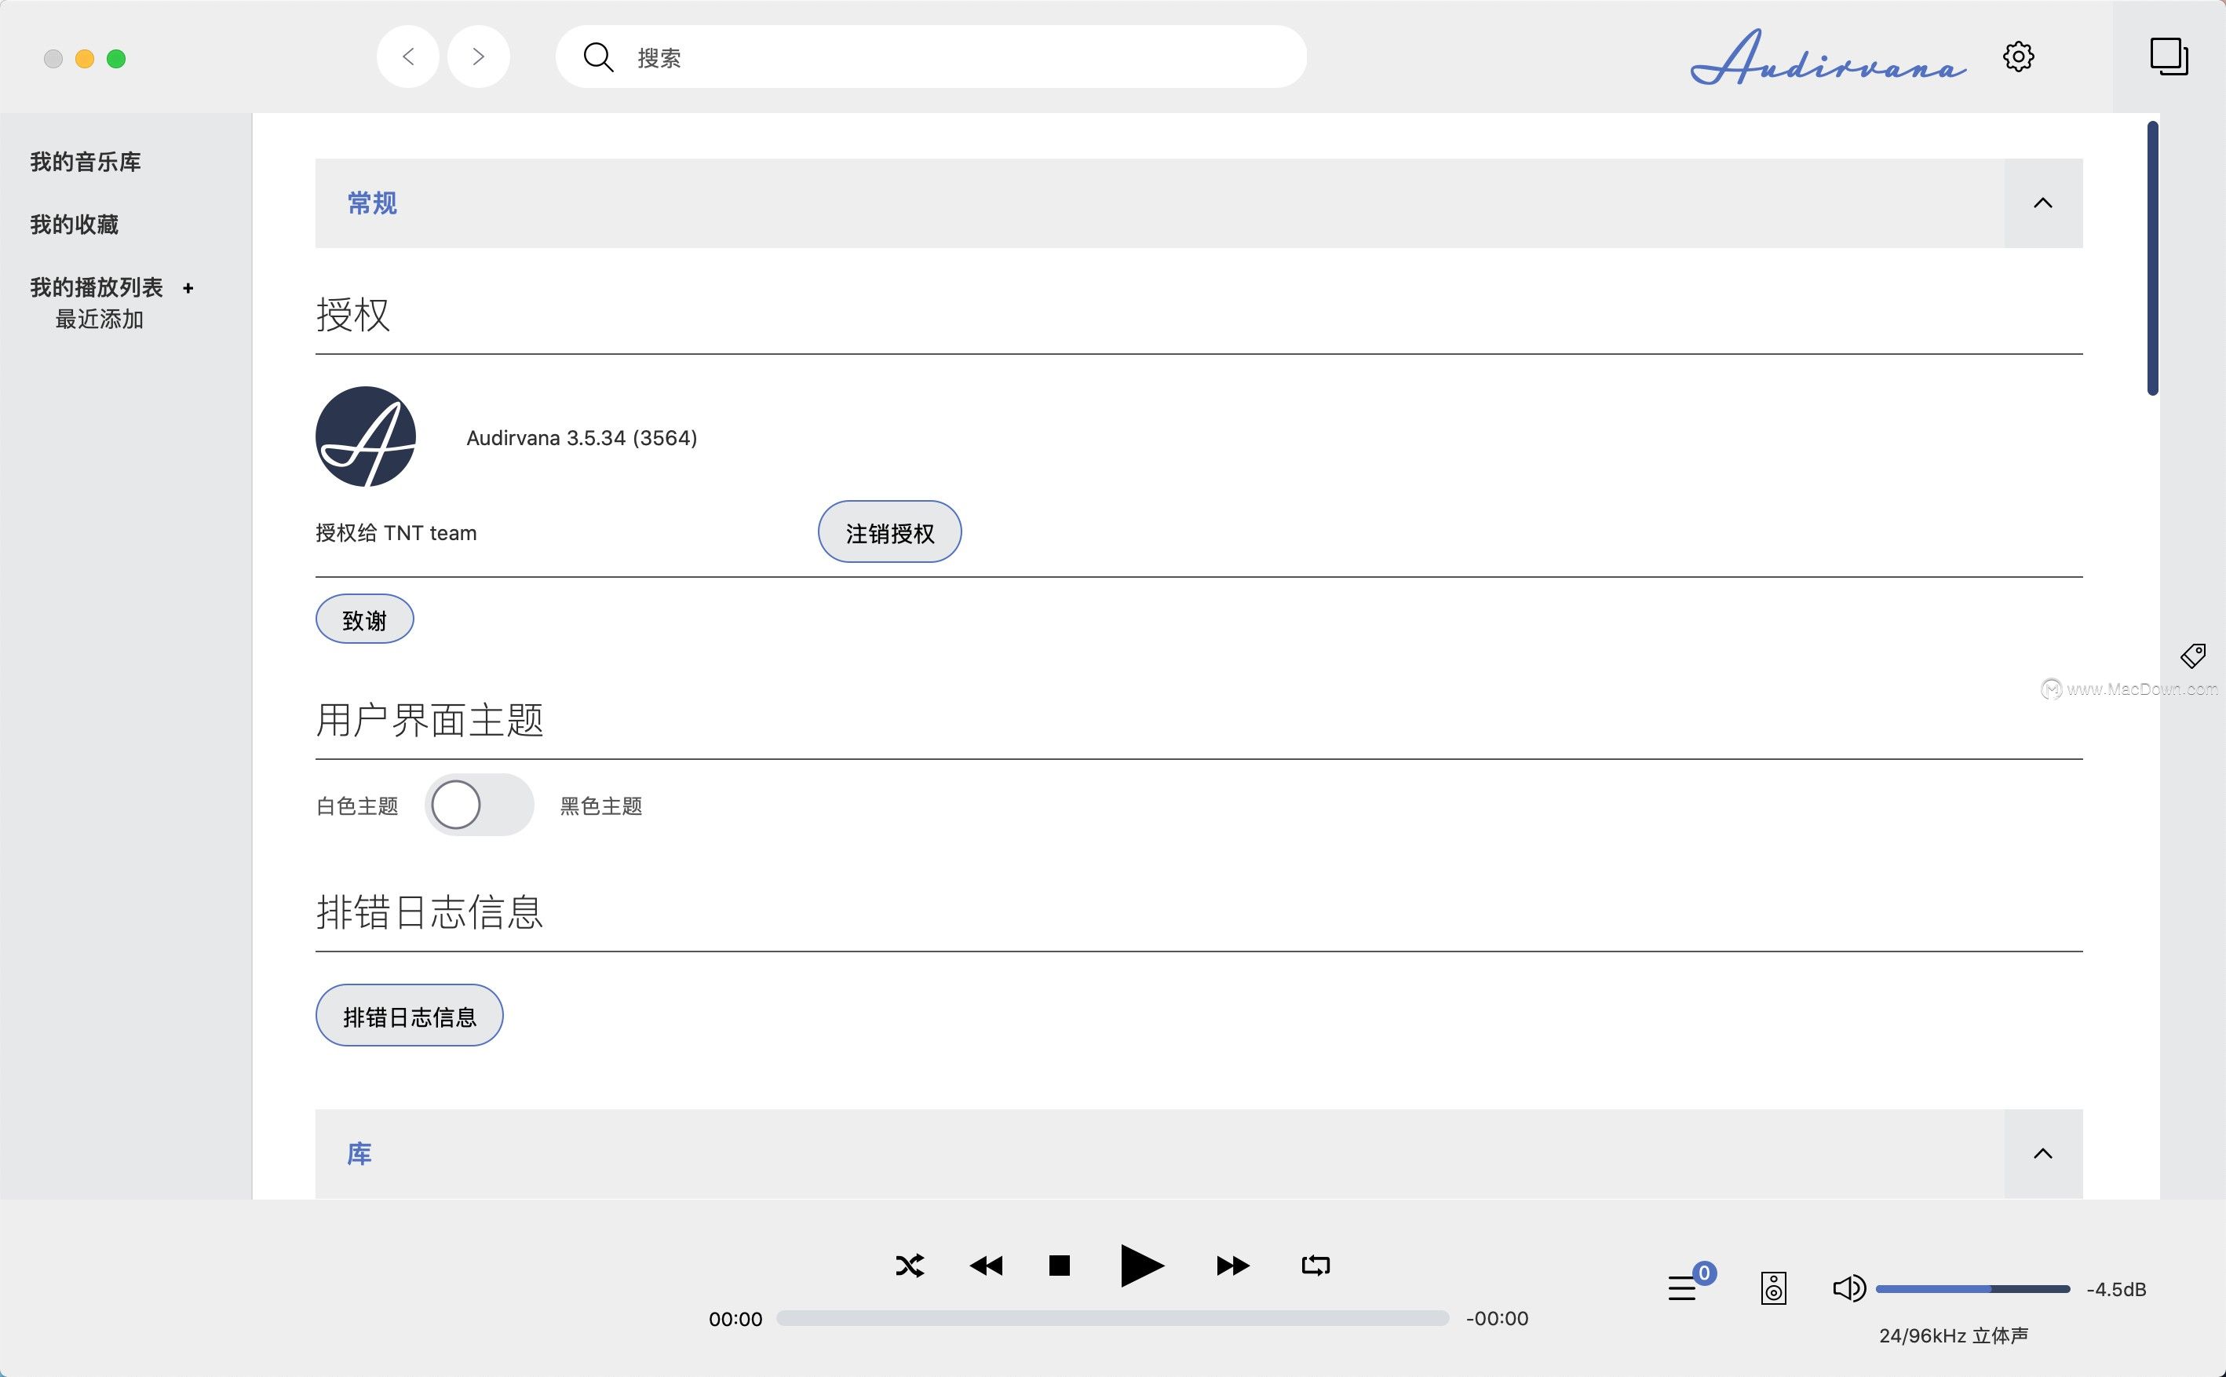Click the Audirvana 3.5.34 (3564) version text

582,438
